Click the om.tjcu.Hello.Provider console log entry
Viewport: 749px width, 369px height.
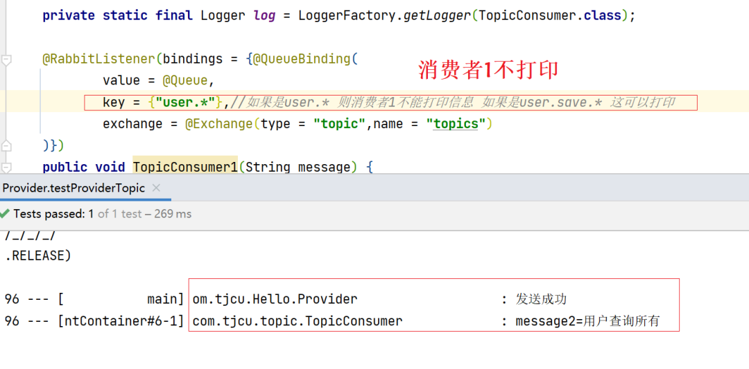click(275, 299)
